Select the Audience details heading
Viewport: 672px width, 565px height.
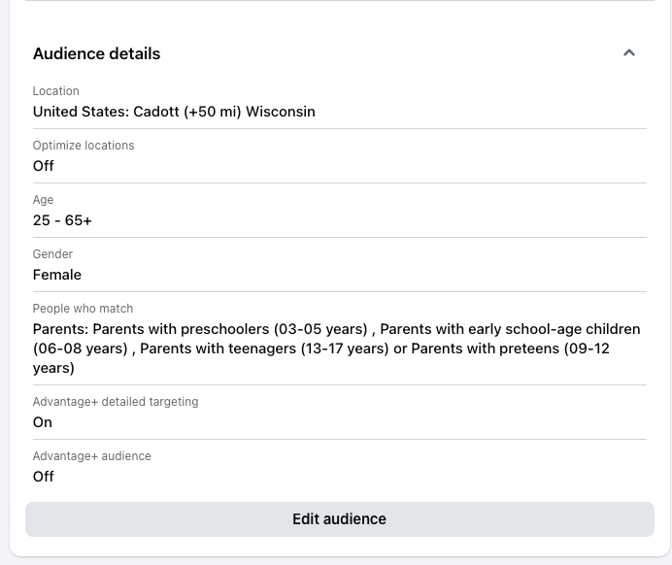coord(97,54)
